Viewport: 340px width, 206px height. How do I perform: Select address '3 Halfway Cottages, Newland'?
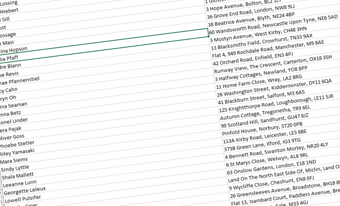point(261,74)
